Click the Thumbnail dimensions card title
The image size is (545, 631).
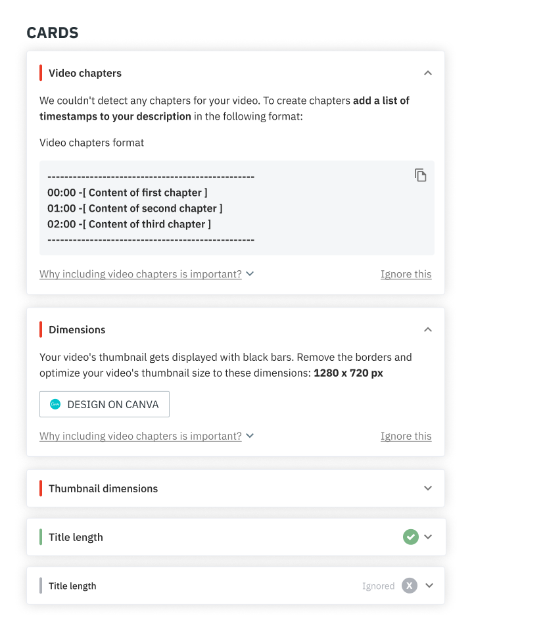[x=103, y=488]
